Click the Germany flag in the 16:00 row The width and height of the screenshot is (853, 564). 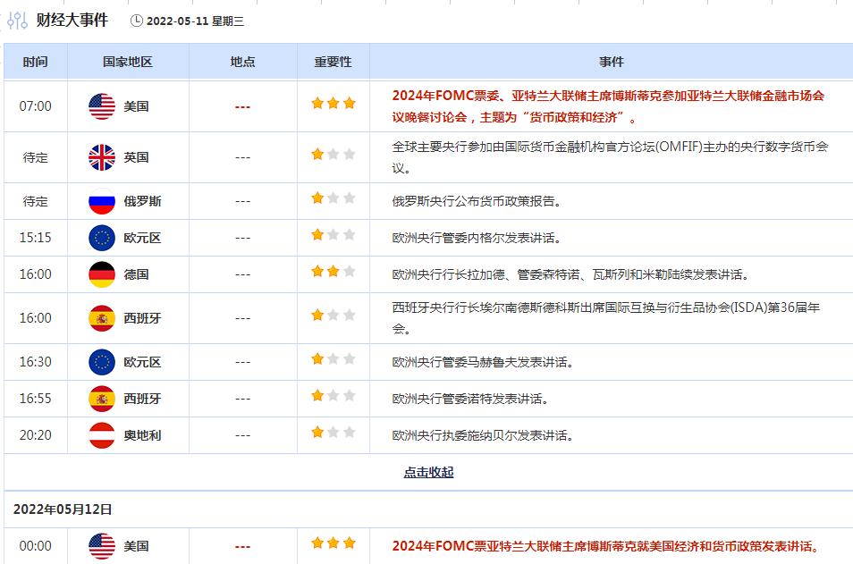(x=102, y=274)
